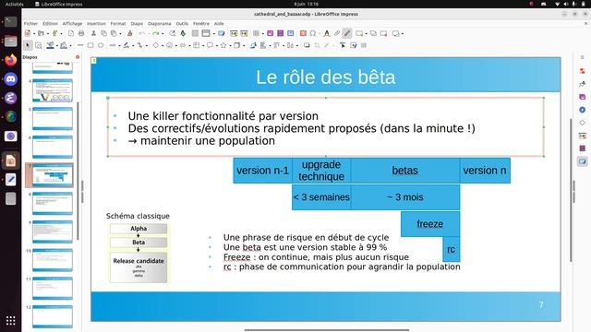Screen dimensions: 591x332
Task: Click the slide editor vertical scrollbar
Action: (571, 190)
